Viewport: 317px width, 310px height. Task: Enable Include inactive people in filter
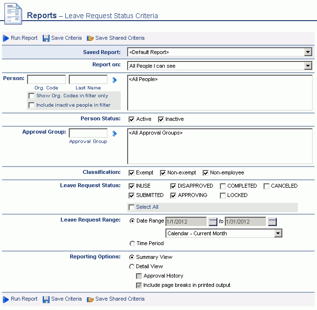click(x=31, y=105)
